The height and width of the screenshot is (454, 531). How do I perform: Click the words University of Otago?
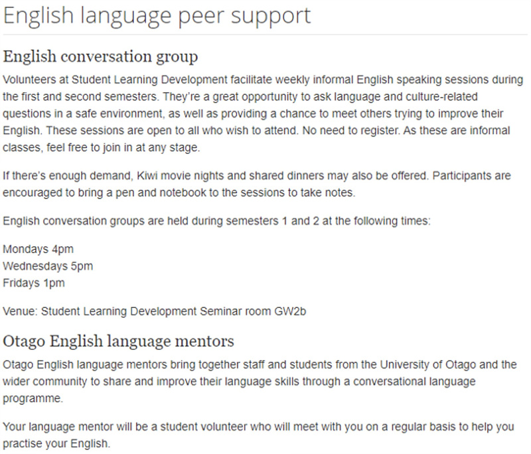click(428, 364)
